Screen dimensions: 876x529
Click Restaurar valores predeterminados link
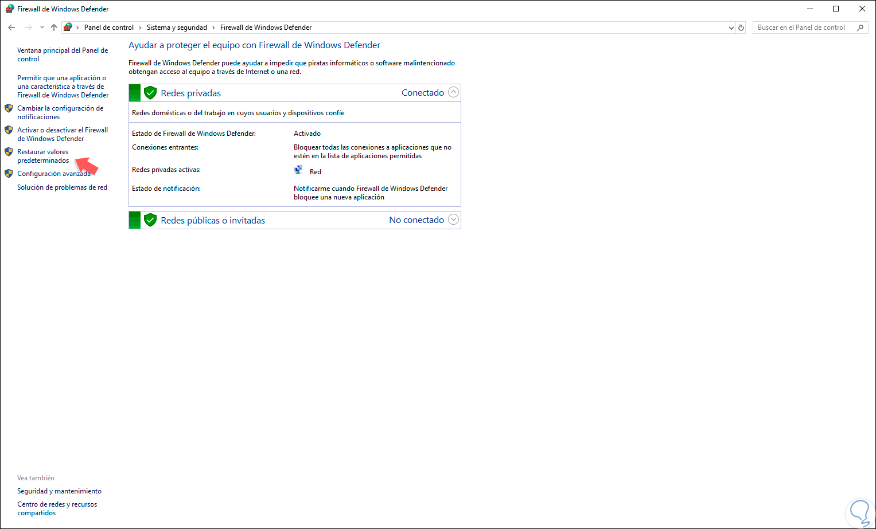43,156
